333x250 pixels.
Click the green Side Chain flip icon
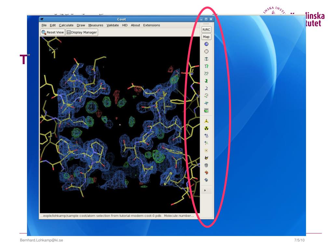tap(206, 111)
